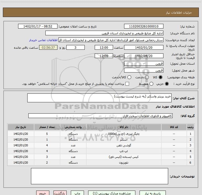Click the توضیحات خریدار text area
The image size is (202, 195).
[x=99, y=176]
